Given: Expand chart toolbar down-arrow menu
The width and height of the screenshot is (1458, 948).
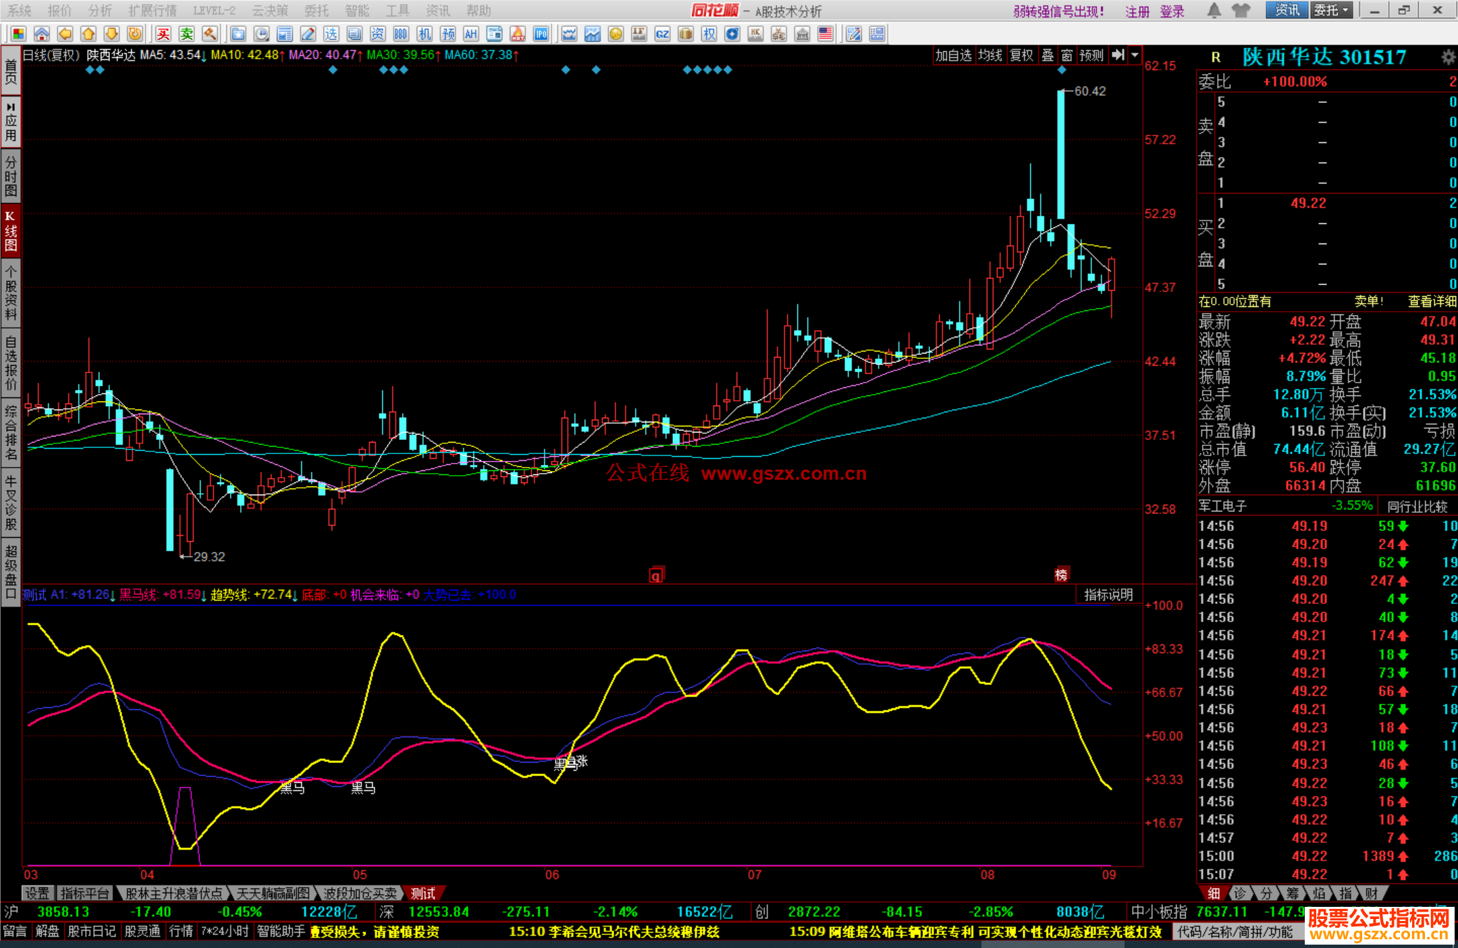Looking at the screenshot, I should (x=1135, y=55).
